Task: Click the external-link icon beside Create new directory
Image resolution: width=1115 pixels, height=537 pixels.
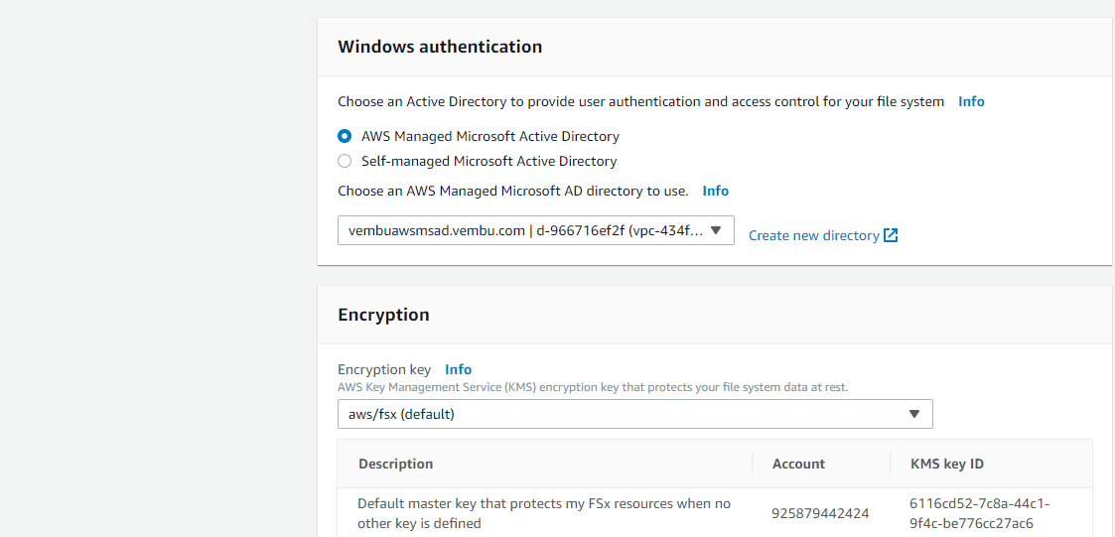Action: click(x=891, y=235)
